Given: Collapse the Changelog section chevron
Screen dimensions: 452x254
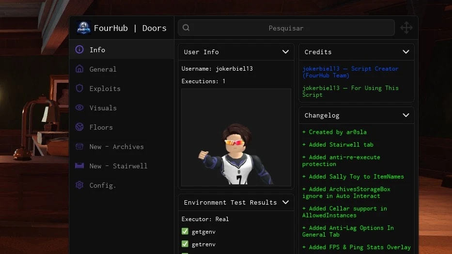Looking at the screenshot, I should pyautogui.click(x=406, y=115).
